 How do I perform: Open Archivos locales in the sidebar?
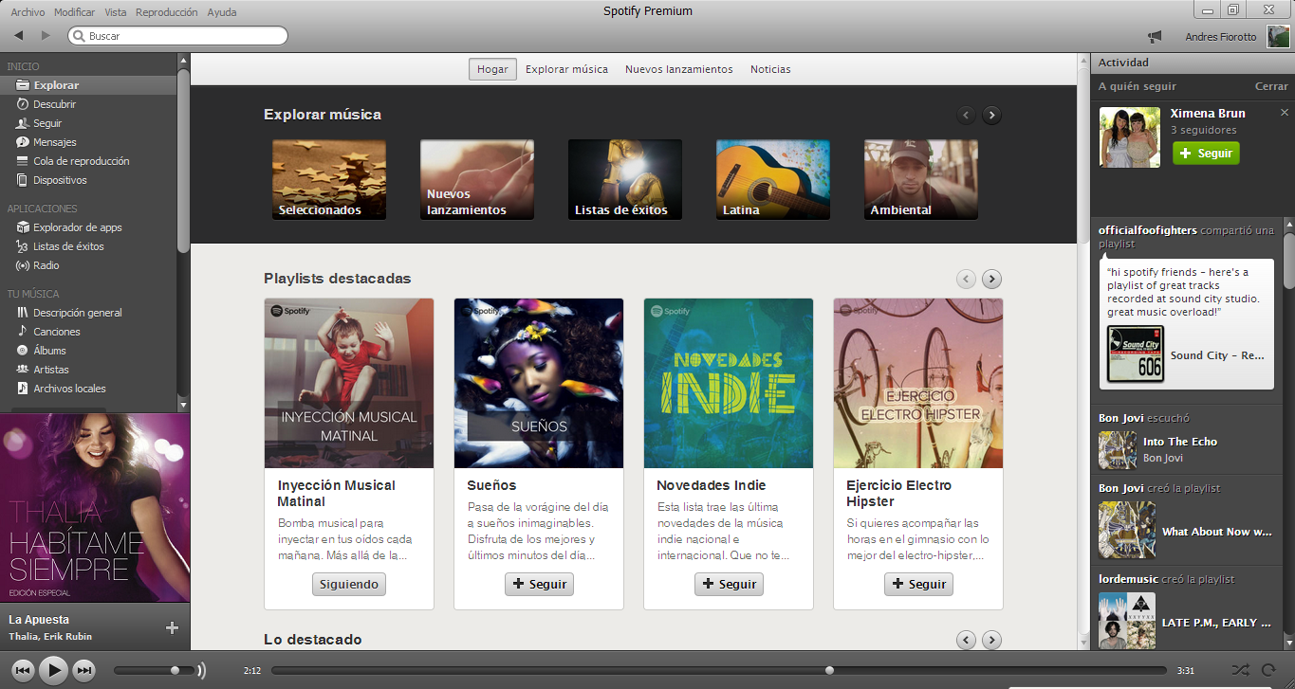88,389
